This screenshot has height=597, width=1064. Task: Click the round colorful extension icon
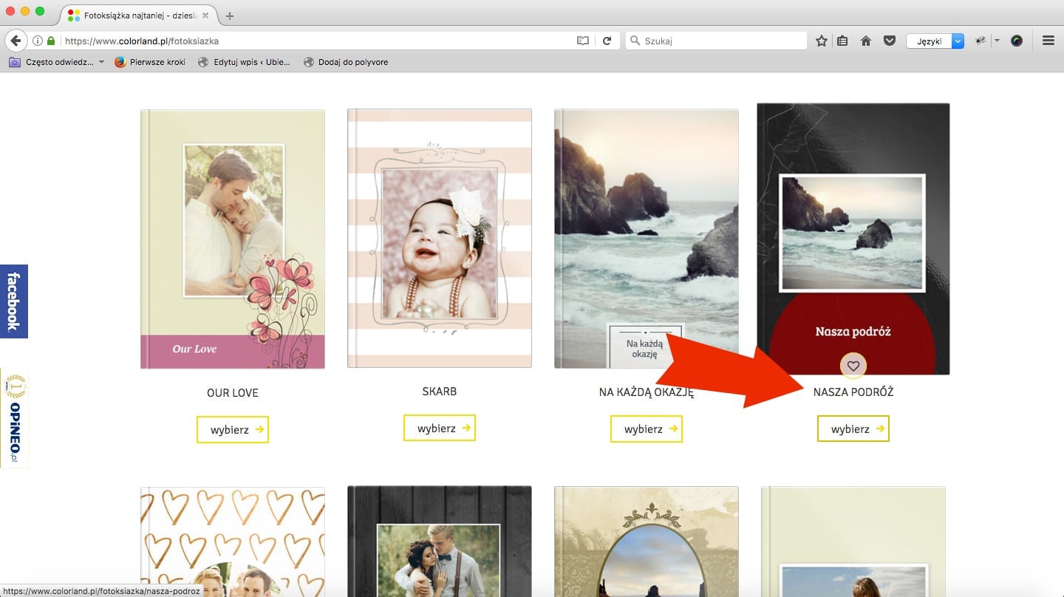pyautogui.click(x=1017, y=41)
